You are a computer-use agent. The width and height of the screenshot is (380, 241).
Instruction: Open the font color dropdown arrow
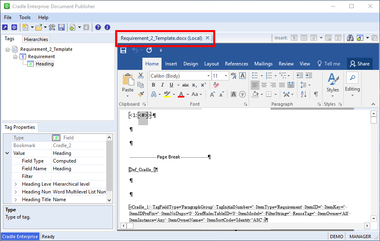click(x=188, y=94)
